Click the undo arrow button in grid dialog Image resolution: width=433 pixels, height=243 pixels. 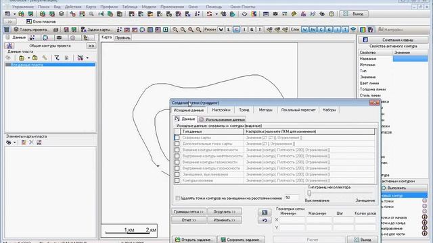(265, 220)
